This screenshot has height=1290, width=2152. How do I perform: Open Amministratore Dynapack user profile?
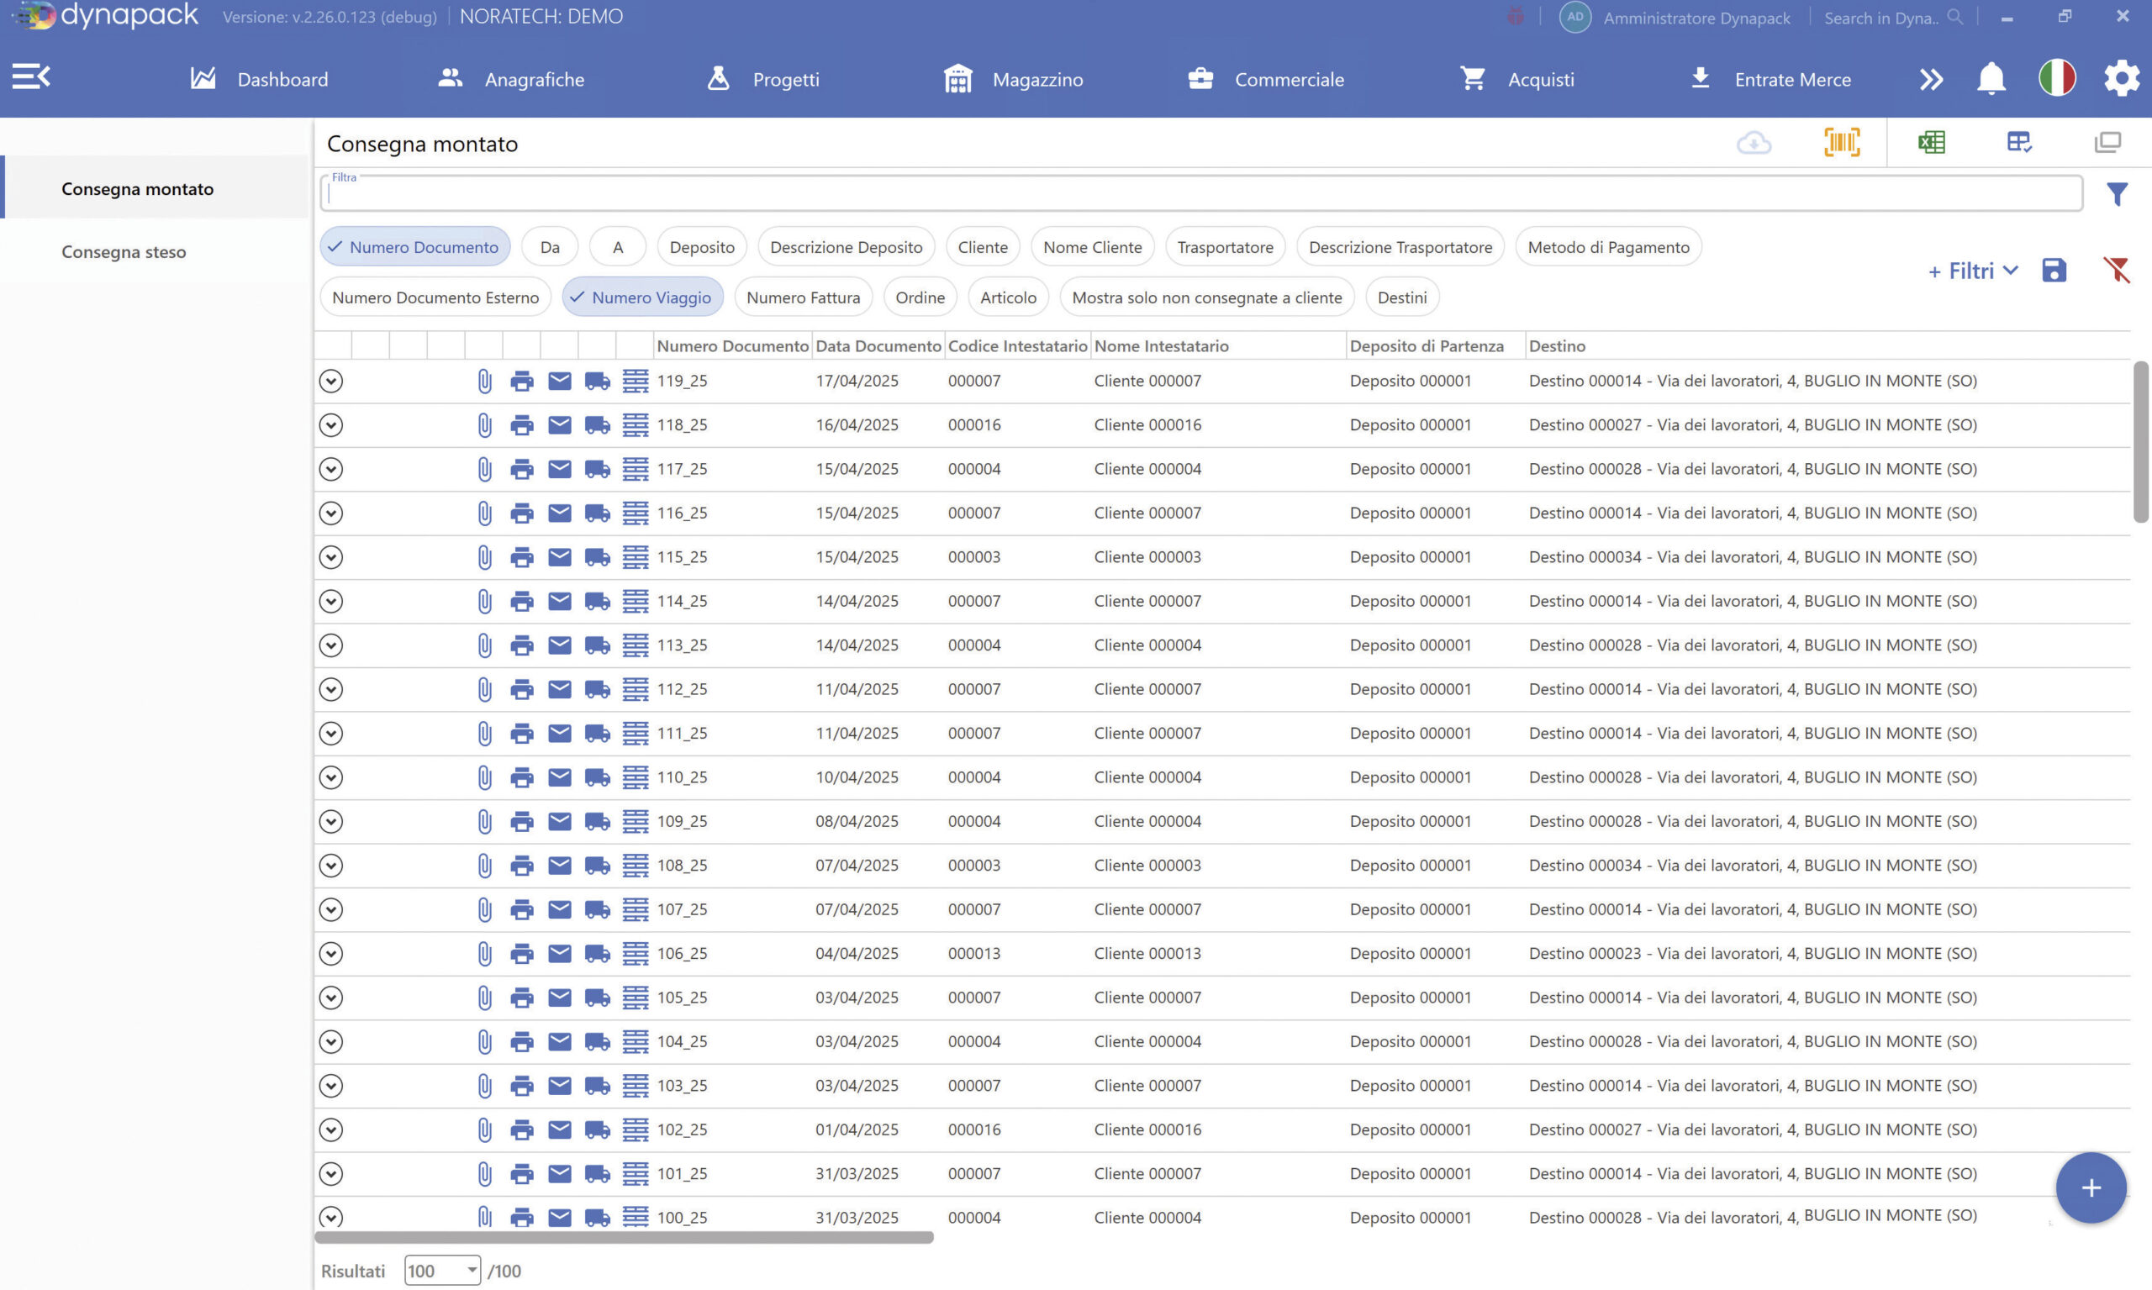[x=1675, y=18]
